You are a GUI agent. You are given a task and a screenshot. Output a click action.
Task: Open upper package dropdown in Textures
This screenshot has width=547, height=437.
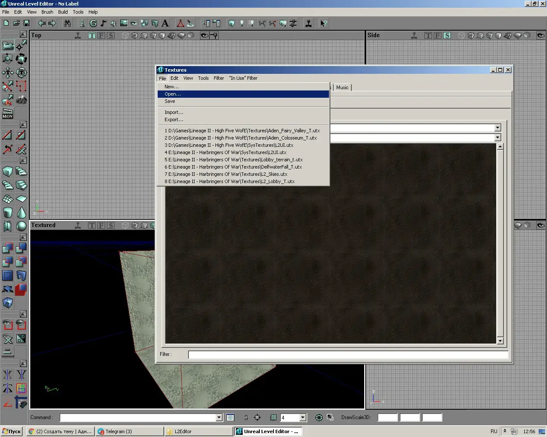[x=497, y=128]
